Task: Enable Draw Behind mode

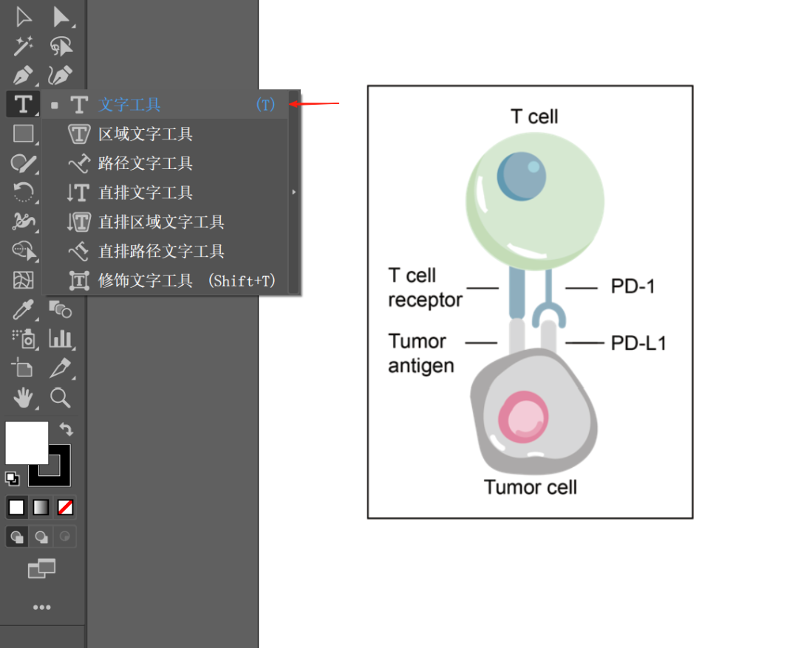Action: pyautogui.click(x=41, y=537)
